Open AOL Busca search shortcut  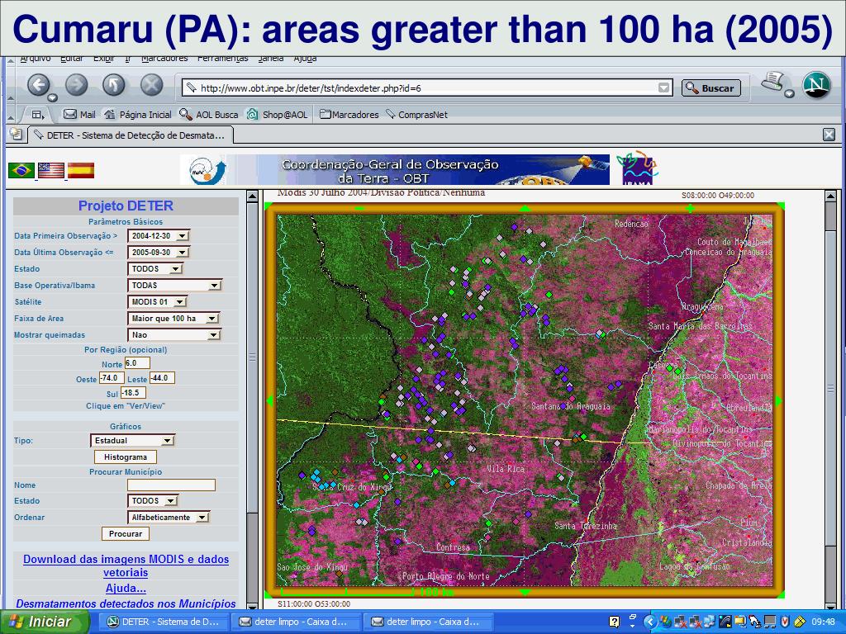[209, 114]
